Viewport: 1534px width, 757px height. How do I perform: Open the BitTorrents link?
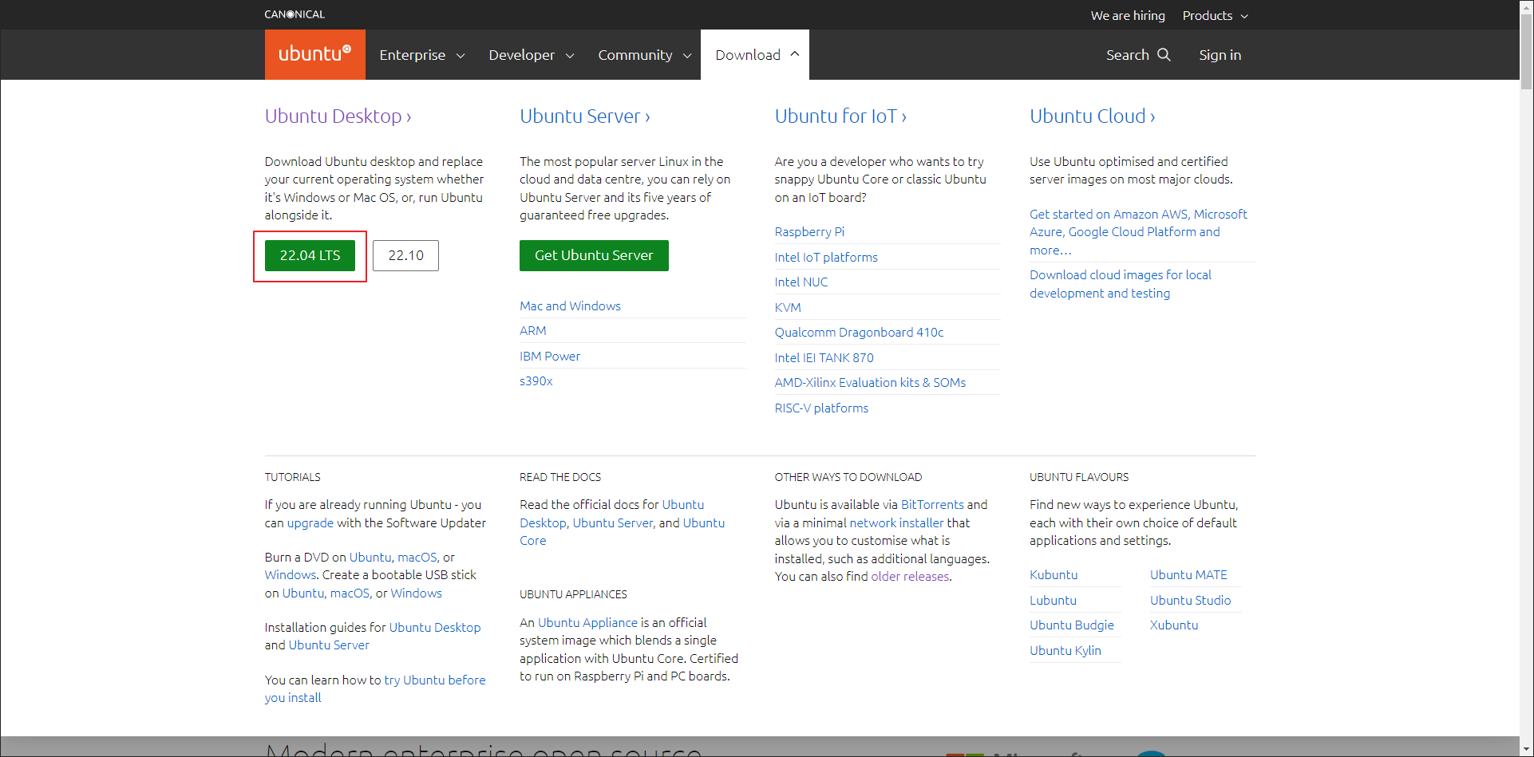click(932, 504)
